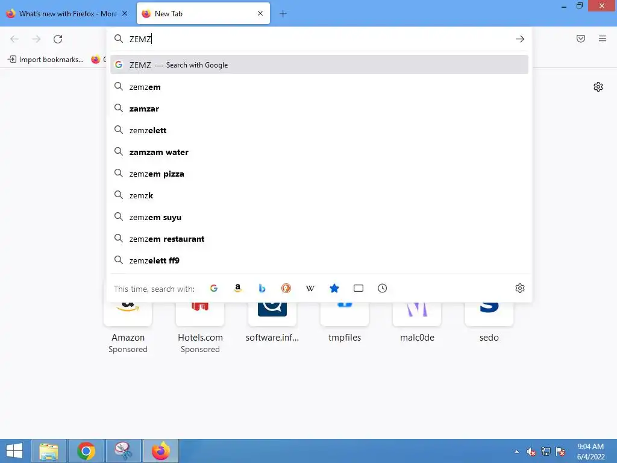Close the What's new with Firefox tab
This screenshot has height=463, width=617.
click(125, 13)
